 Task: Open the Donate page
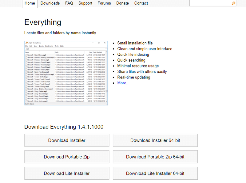pos(122,3)
